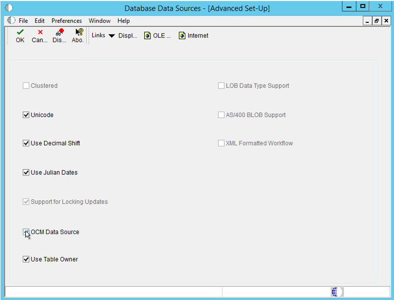
Task: Click the app globe icon beside File menu
Action: [11, 20]
